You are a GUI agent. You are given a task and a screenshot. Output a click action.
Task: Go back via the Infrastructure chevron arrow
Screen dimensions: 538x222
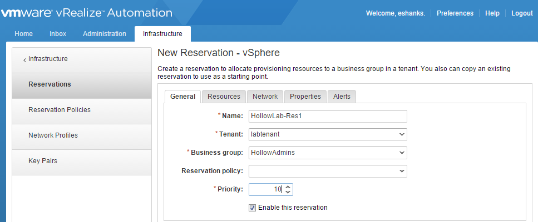(x=24, y=60)
